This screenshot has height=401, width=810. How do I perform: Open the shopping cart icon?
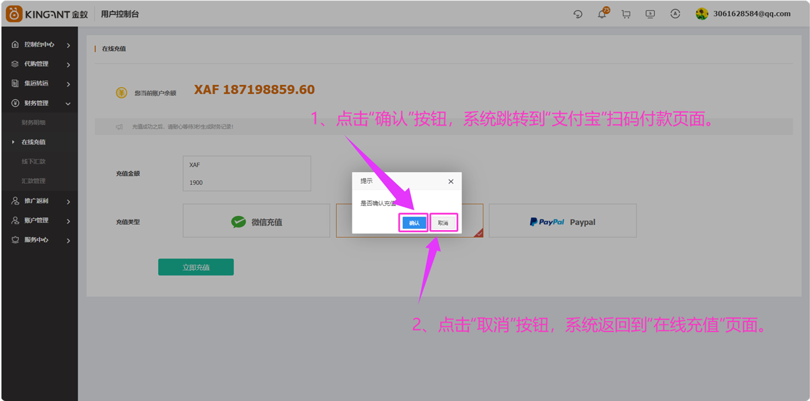point(626,14)
